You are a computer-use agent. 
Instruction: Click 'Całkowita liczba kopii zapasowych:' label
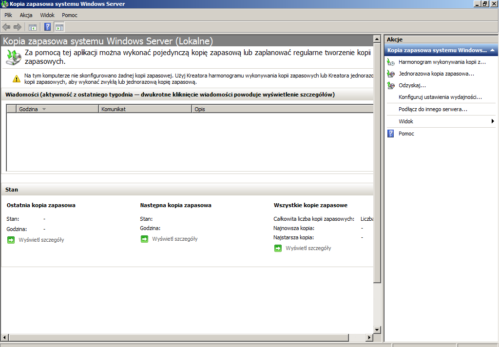point(314,219)
